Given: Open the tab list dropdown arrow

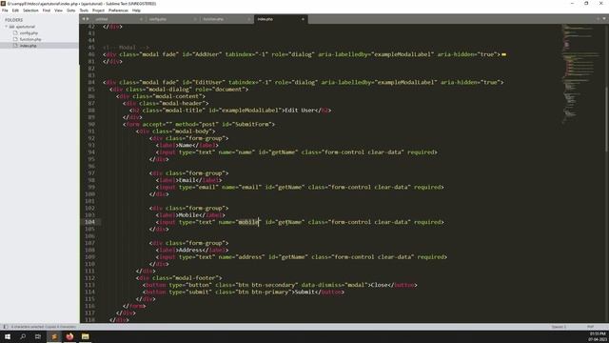Looking at the screenshot, I should tap(604, 19).
